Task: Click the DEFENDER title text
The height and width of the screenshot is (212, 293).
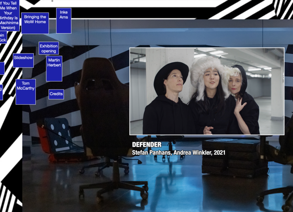Action: (146, 145)
